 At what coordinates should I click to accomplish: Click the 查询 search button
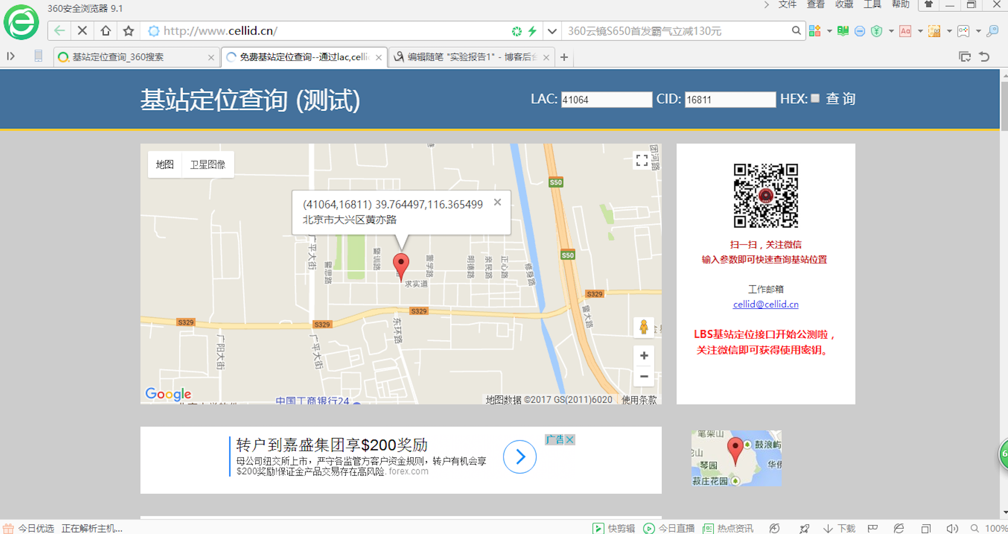(840, 99)
